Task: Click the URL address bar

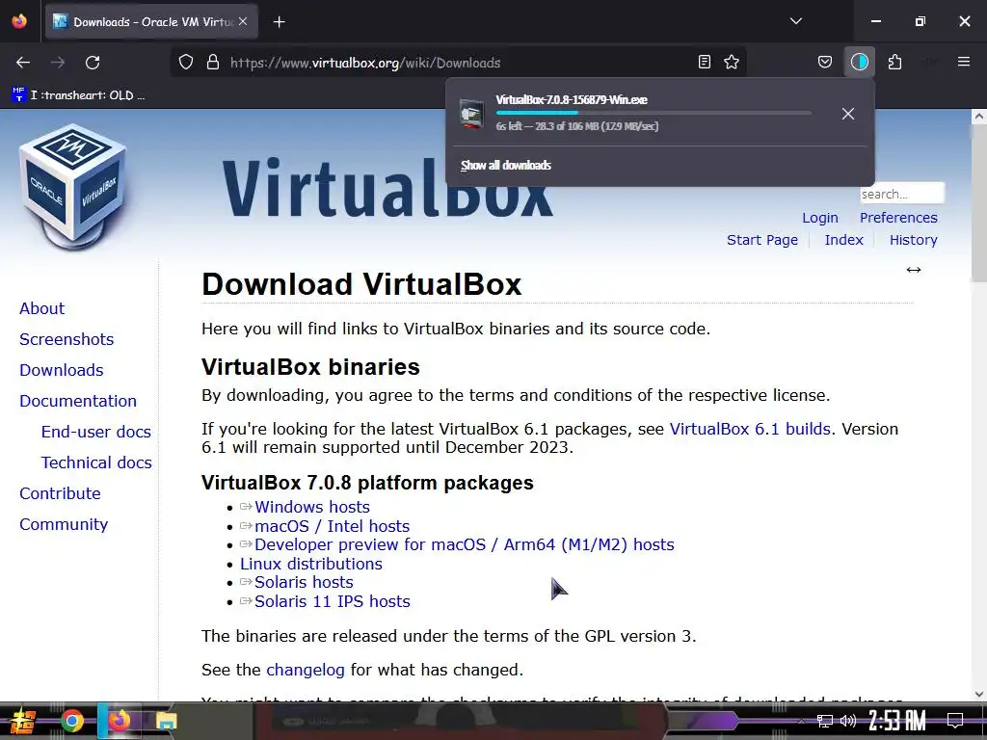Action: pos(460,63)
